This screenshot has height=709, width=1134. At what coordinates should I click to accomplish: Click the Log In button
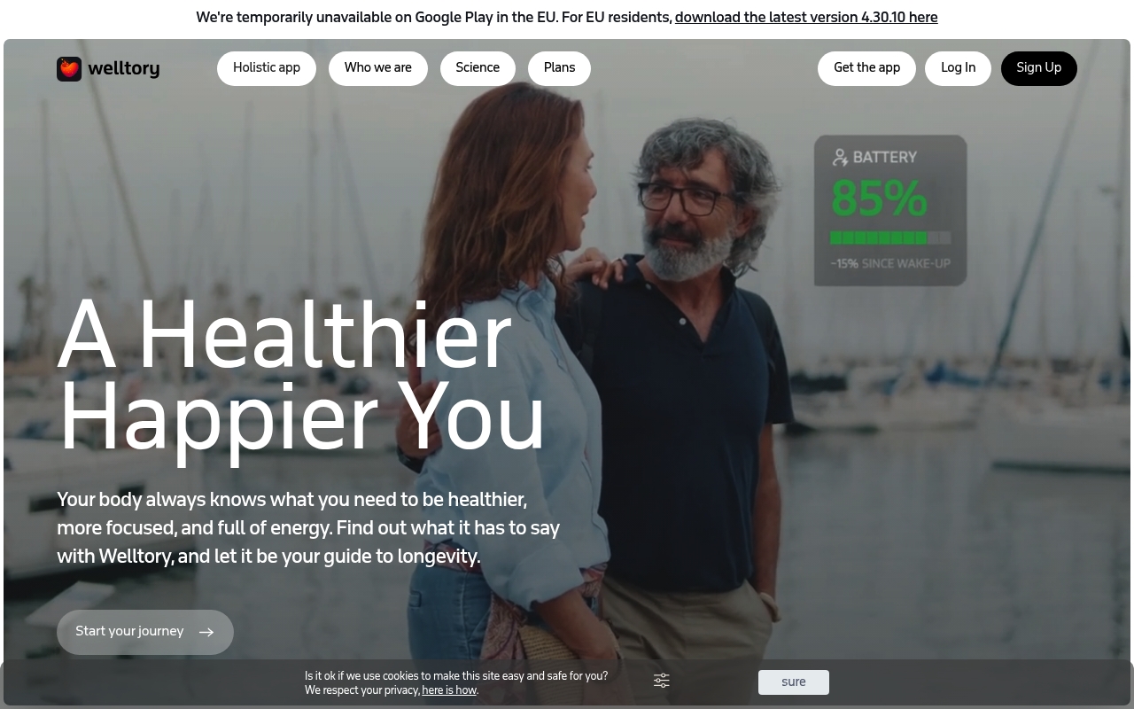click(958, 68)
